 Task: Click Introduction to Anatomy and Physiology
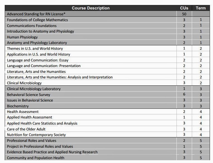[x=40, y=31]
